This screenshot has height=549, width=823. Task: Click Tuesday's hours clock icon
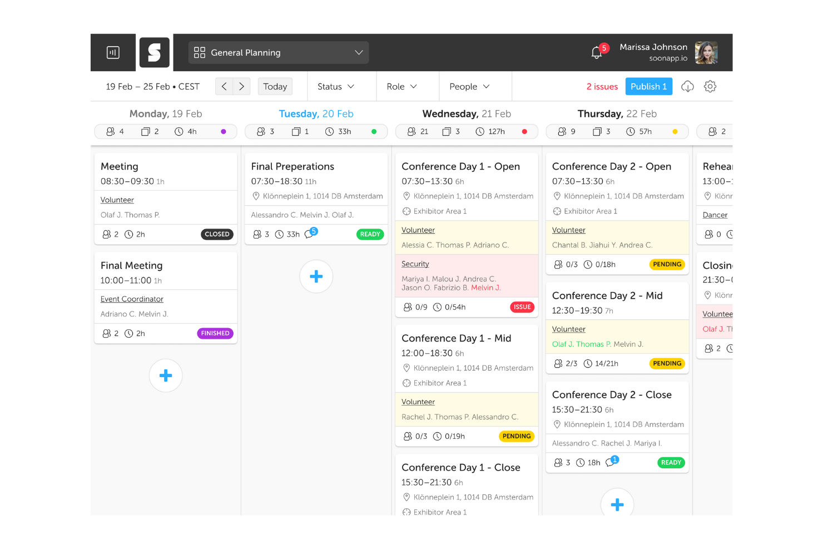pos(330,132)
